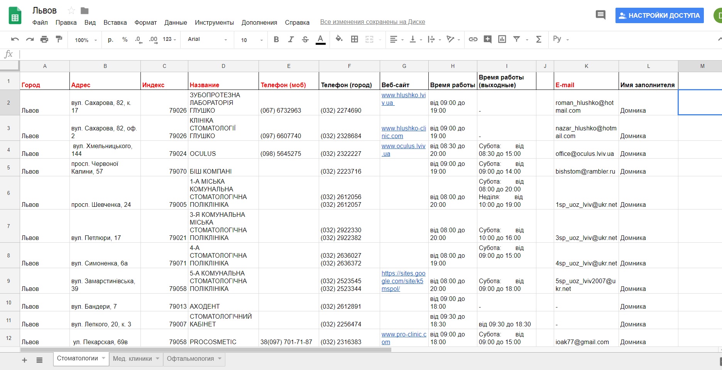
Task: Select the paint format roller icon
Action: (x=59, y=39)
